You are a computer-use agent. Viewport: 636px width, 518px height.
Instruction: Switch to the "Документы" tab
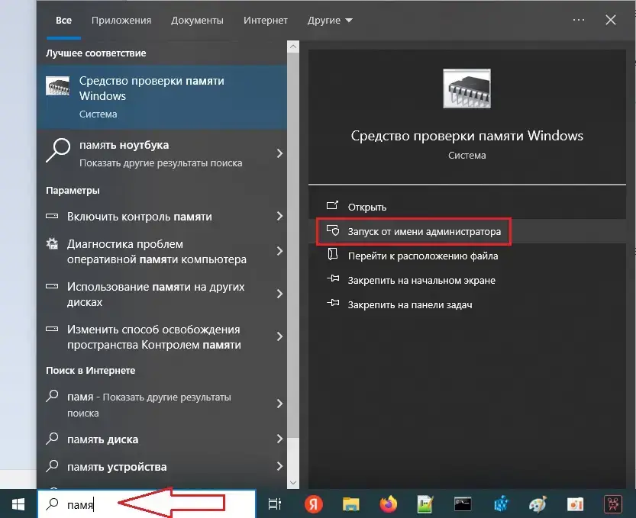197,21
